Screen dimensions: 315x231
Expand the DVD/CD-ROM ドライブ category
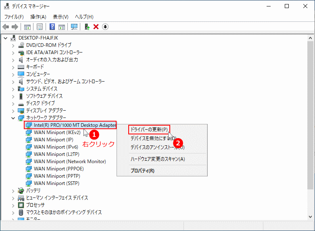point(13,46)
